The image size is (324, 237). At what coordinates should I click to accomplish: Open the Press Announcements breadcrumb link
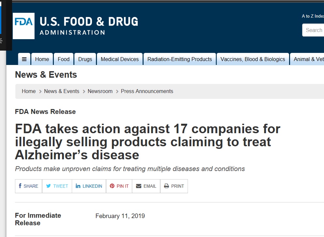[x=147, y=91]
